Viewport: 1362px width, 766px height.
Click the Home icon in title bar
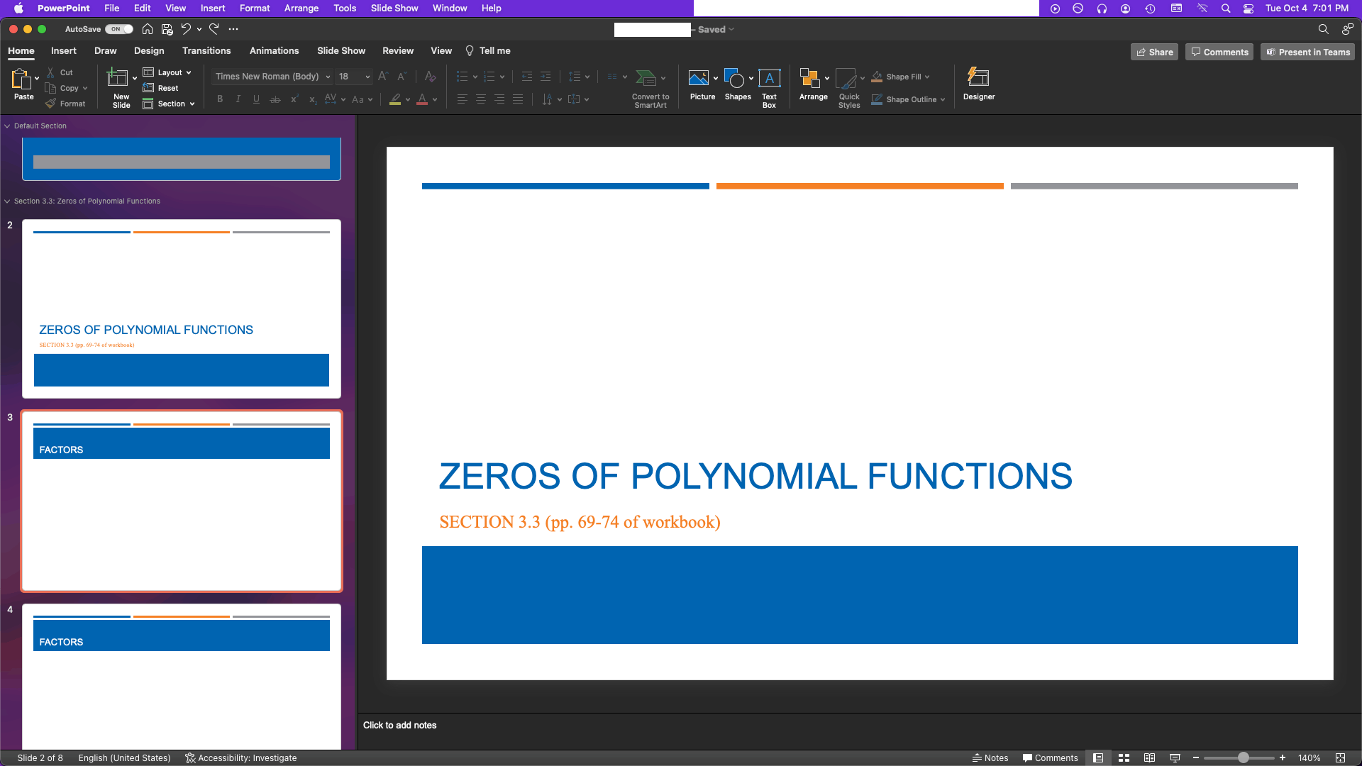(x=148, y=29)
